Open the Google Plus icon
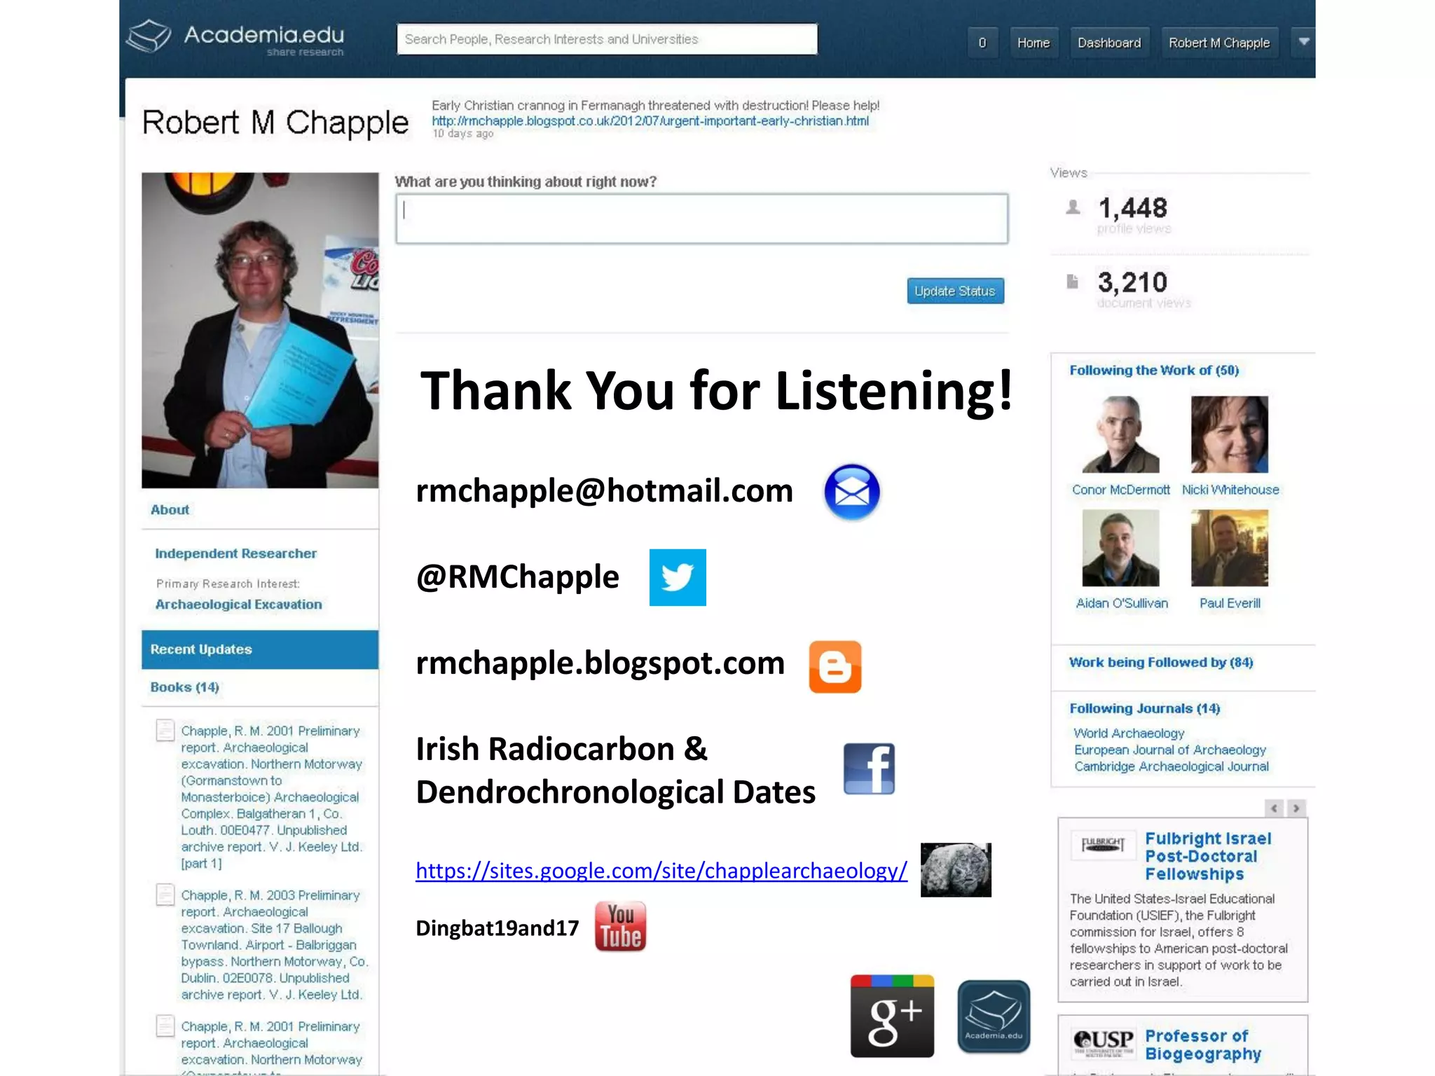The image size is (1435, 1076). click(x=892, y=1016)
